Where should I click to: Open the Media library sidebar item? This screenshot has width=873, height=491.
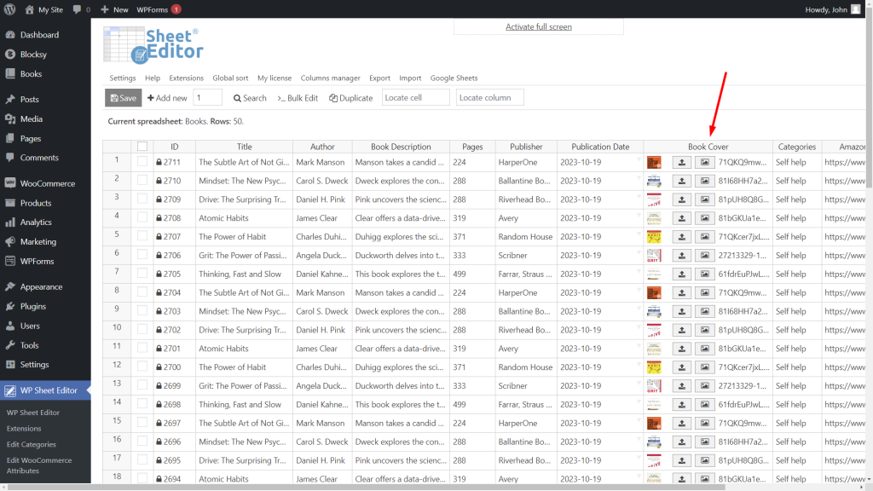click(x=32, y=118)
